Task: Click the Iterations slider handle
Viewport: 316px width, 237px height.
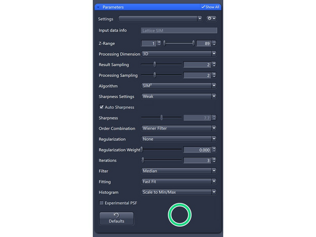Action: point(143,160)
